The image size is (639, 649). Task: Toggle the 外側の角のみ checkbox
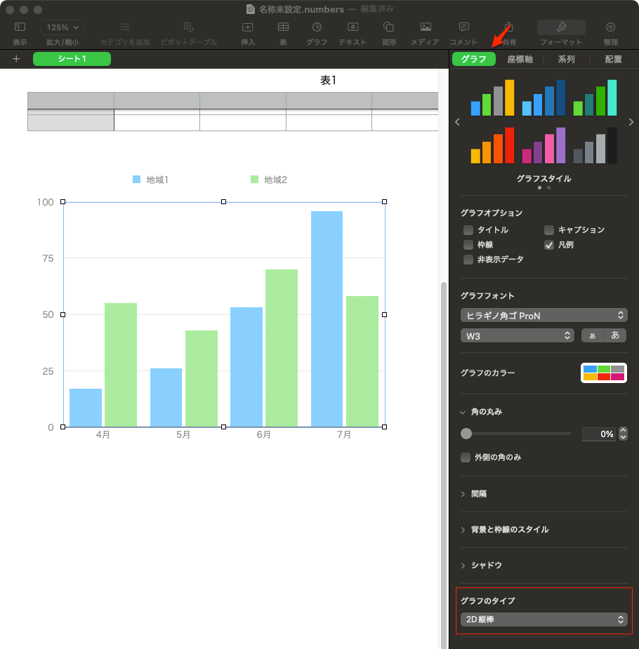click(465, 457)
